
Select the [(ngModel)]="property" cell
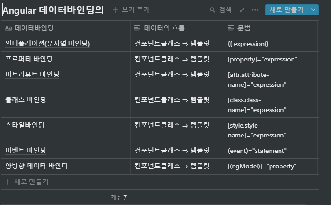(271, 166)
